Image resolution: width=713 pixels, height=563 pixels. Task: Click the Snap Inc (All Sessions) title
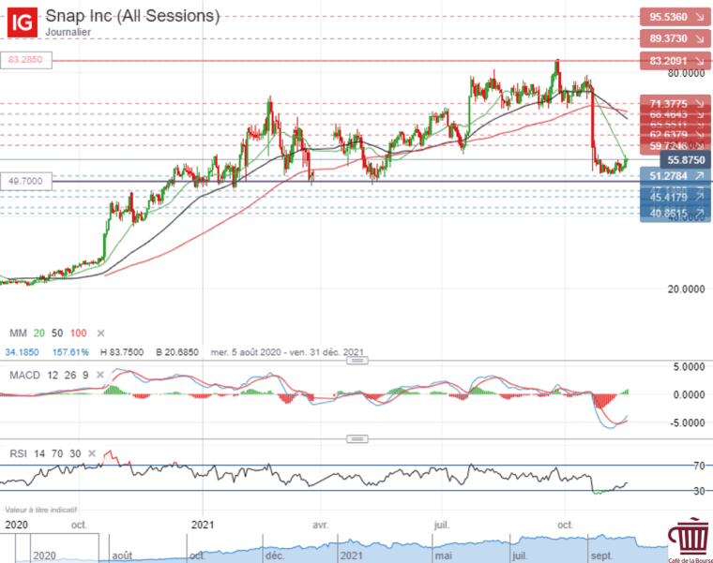click(x=132, y=16)
